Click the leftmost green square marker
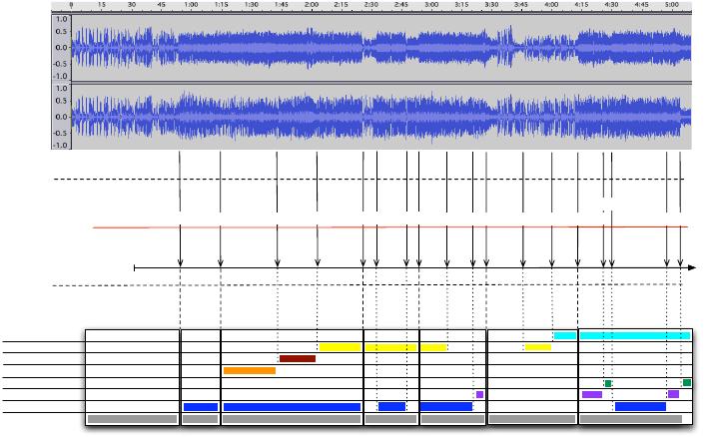The image size is (708, 437). point(607,383)
